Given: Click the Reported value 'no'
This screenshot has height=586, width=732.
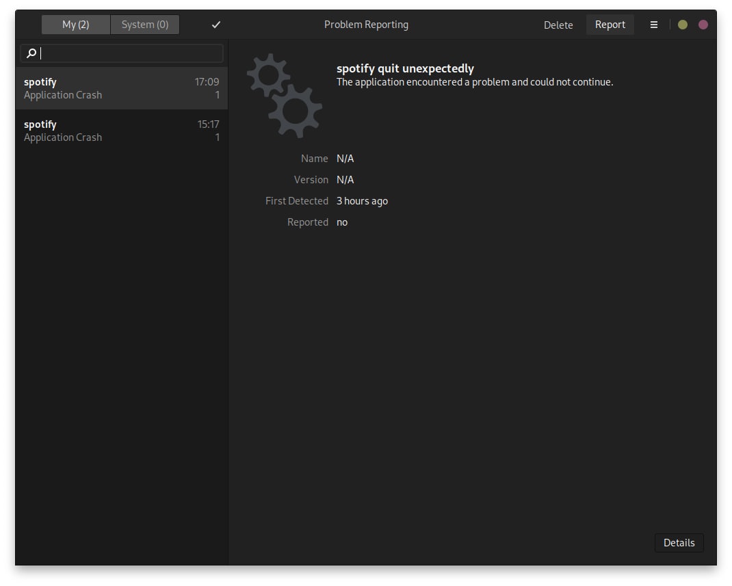Looking at the screenshot, I should tap(342, 222).
